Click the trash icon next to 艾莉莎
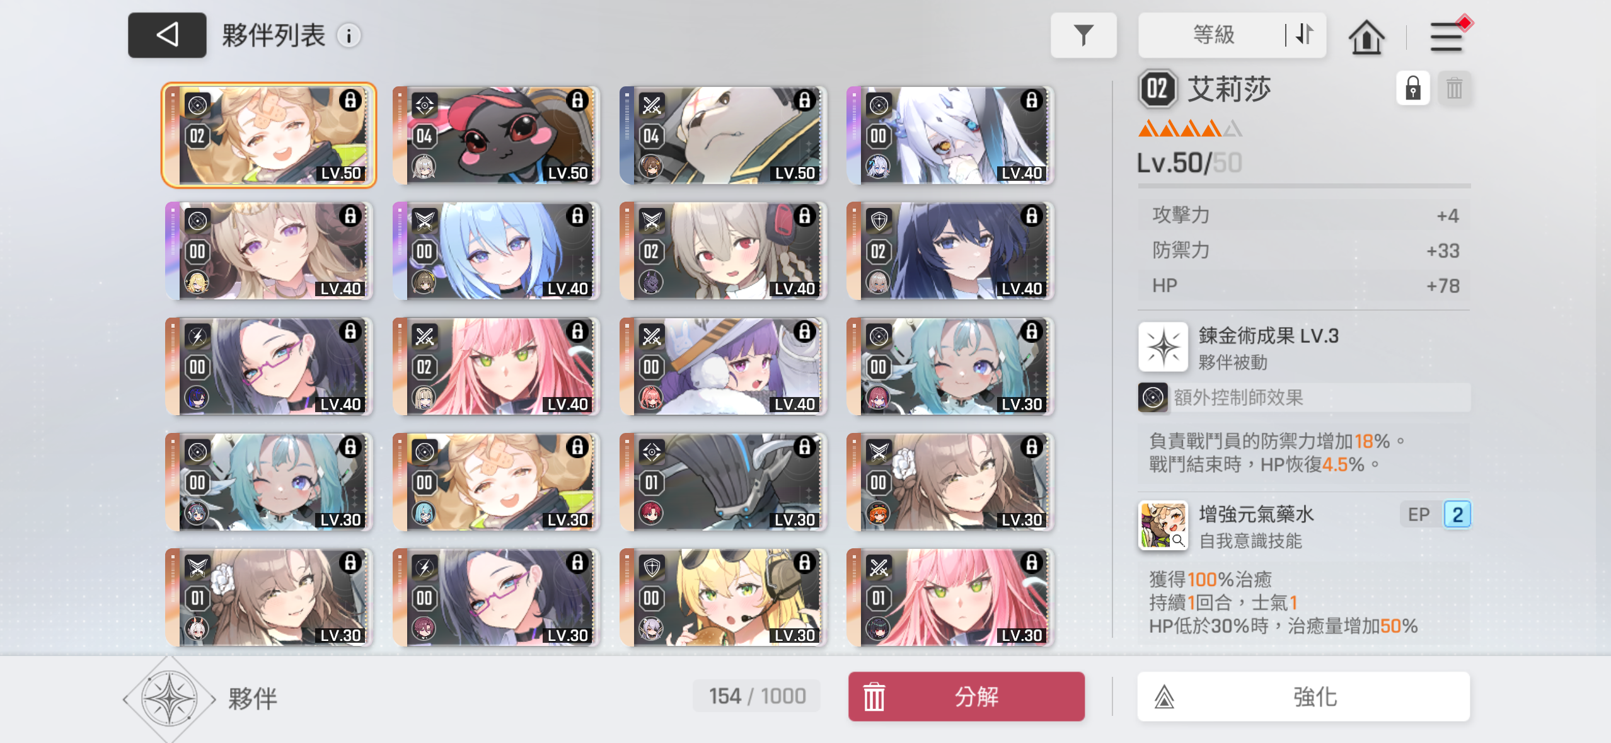This screenshot has height=743, width=1611. [1454, 88]
